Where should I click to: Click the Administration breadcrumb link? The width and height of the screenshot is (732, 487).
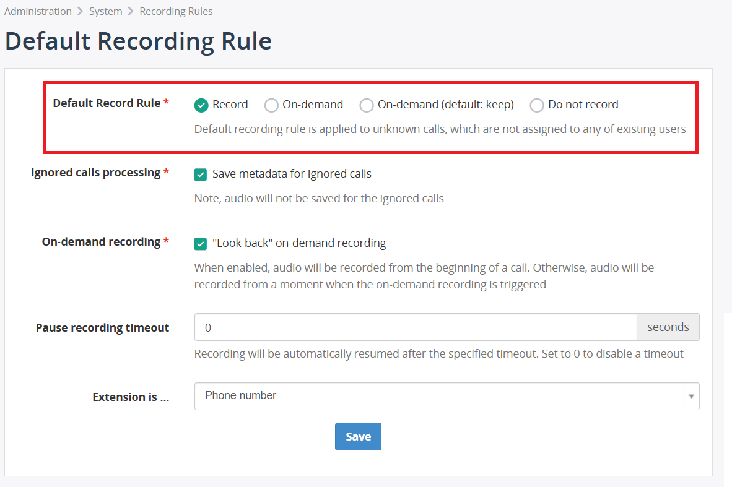coord(38,11)
